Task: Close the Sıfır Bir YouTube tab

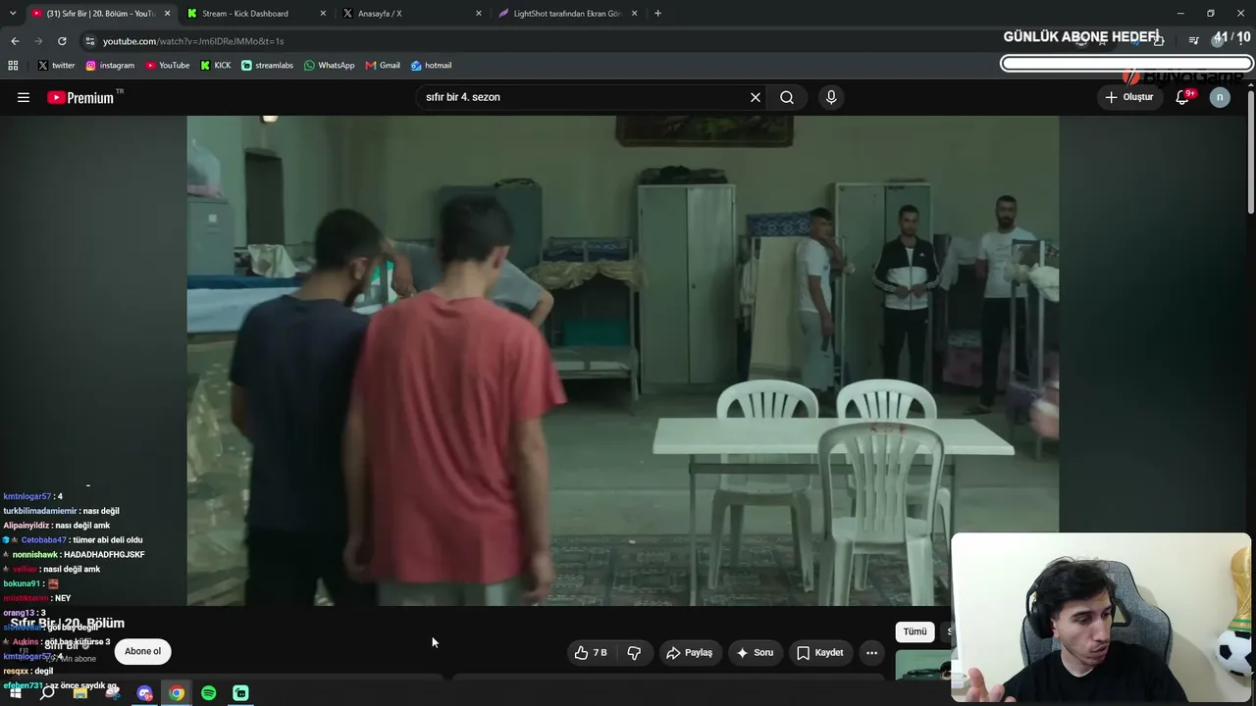Action: click(x=167, y=14)
